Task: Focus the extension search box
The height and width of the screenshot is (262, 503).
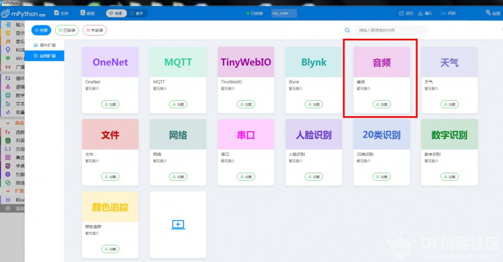Action: point(391,30)
